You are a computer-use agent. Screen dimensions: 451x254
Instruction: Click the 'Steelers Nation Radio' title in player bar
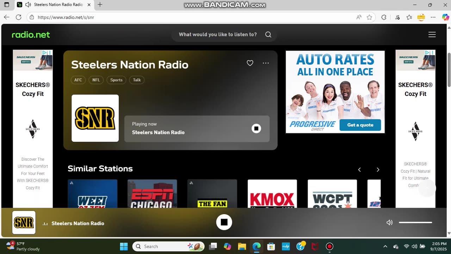tap(78, 223)
